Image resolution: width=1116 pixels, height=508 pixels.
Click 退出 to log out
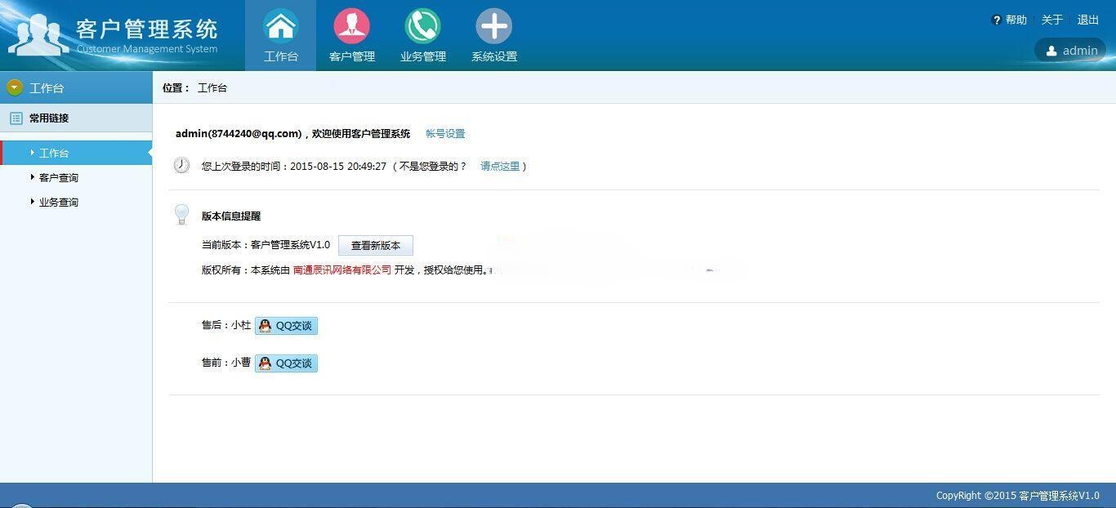pos(1087,20)
